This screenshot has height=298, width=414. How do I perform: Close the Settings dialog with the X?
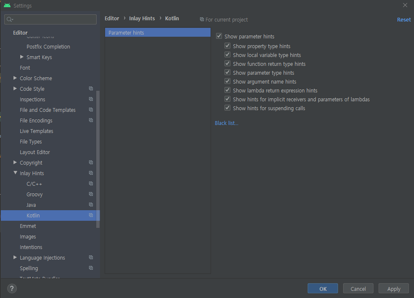coord(405,5)
